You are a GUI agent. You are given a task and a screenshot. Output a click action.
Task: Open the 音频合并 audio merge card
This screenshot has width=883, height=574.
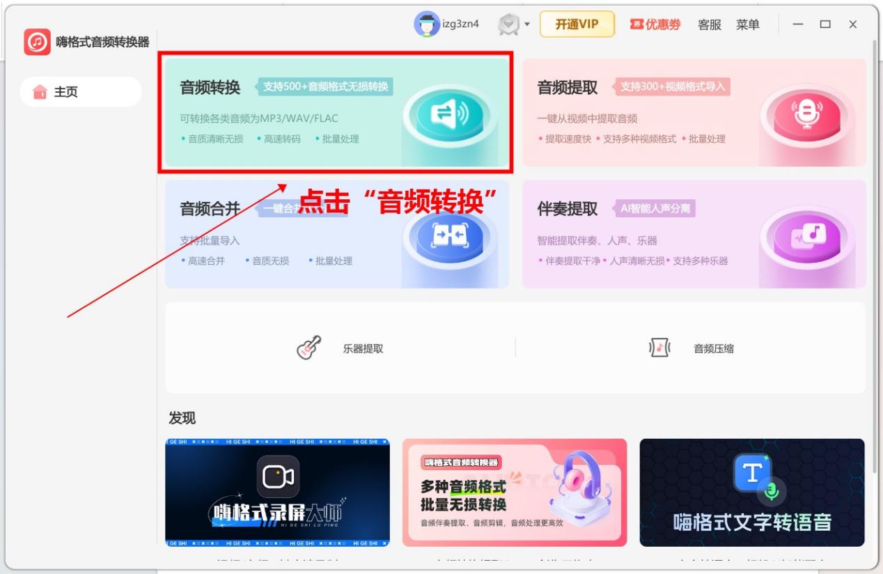tap(336, 234)
